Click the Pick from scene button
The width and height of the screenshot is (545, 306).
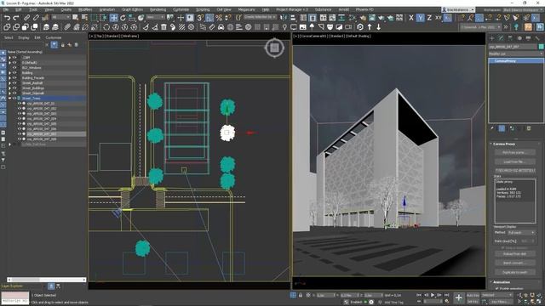pos(514,153)
